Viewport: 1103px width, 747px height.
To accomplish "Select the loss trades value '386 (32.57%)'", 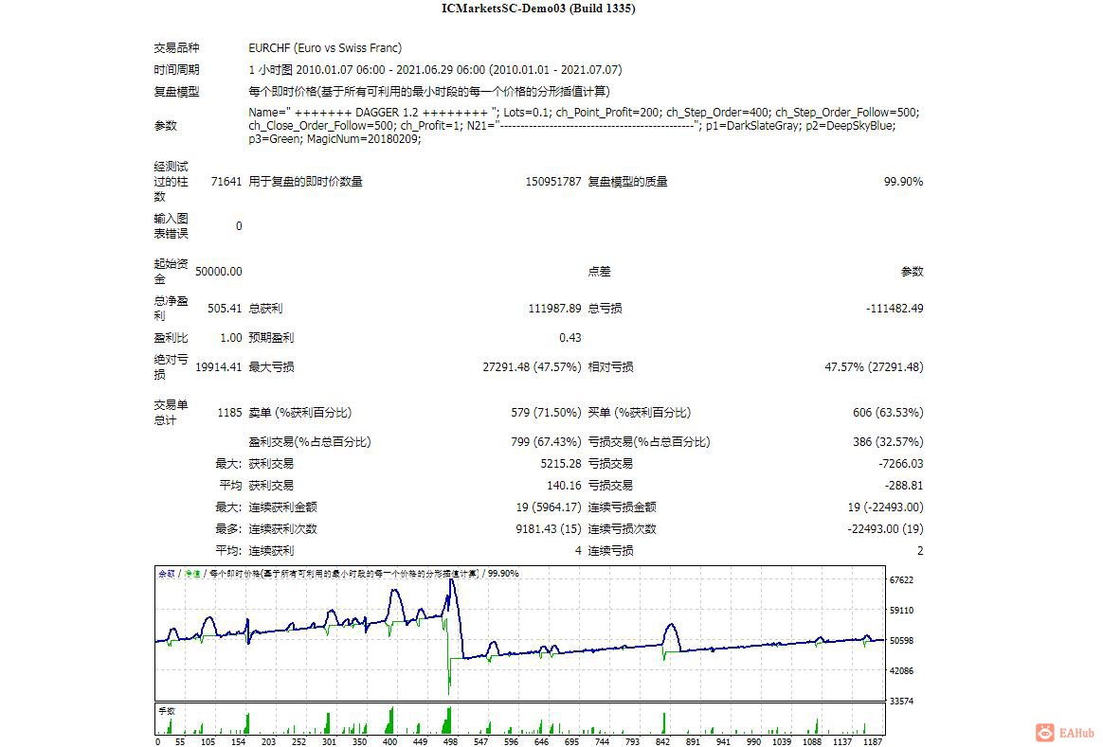I will 889,442.
